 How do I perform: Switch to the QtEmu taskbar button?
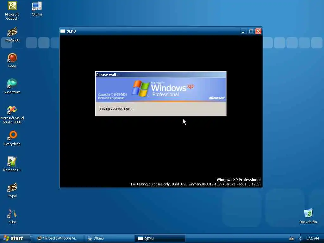109,239
